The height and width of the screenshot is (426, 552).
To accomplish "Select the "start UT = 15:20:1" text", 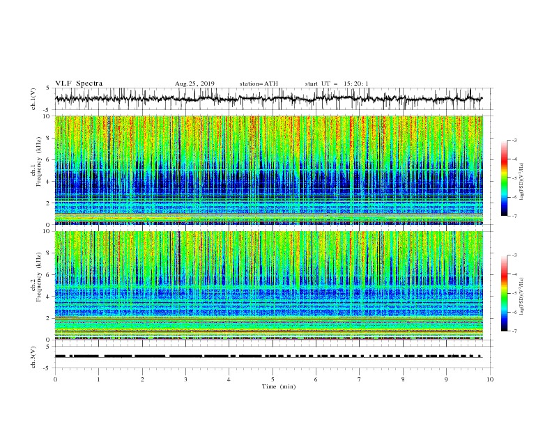I will click(x=337, y=84).
